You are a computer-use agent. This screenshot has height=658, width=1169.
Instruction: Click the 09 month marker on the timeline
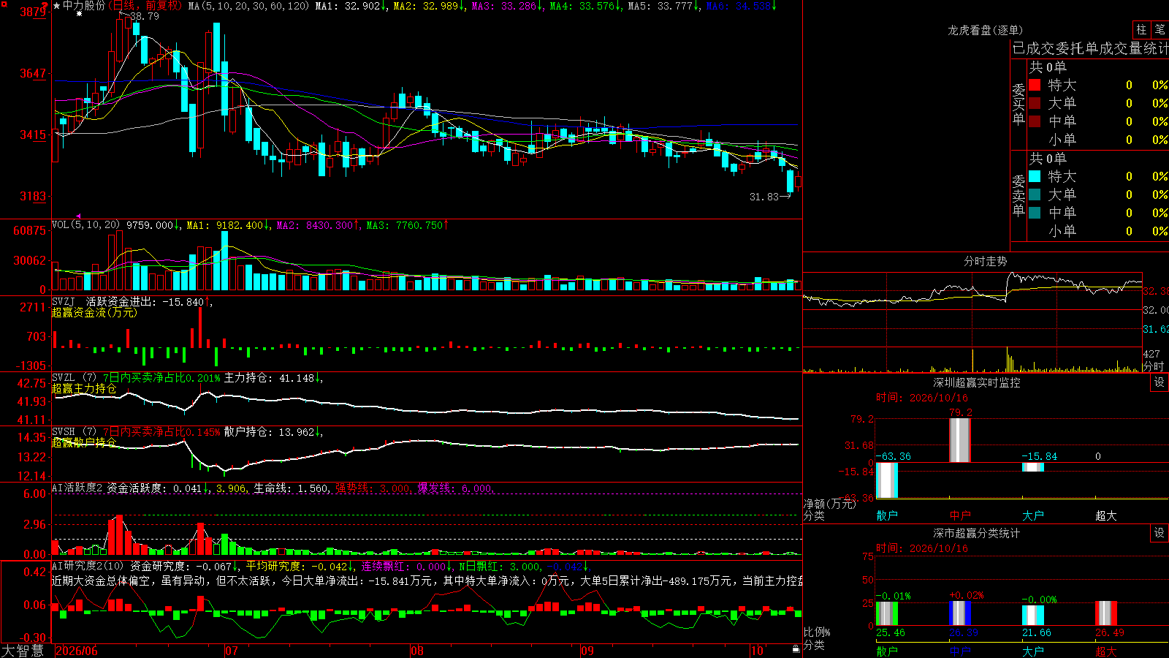tap(587, 651)
